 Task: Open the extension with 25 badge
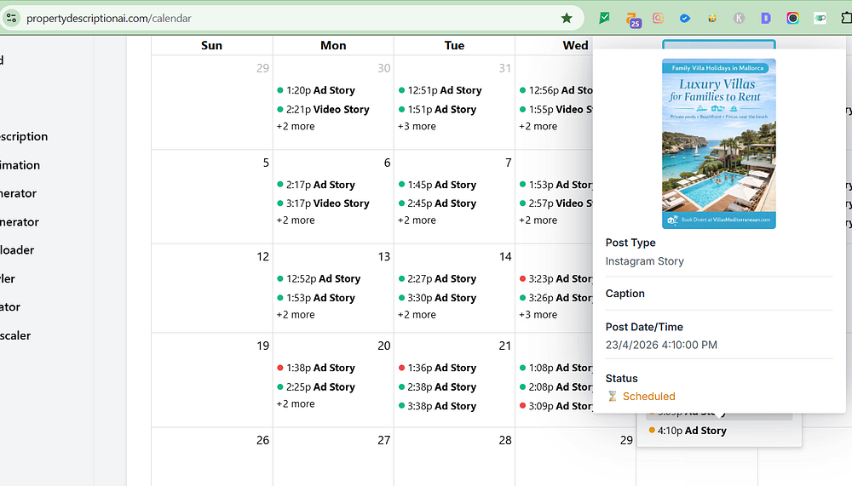click(x=632, y=19)
